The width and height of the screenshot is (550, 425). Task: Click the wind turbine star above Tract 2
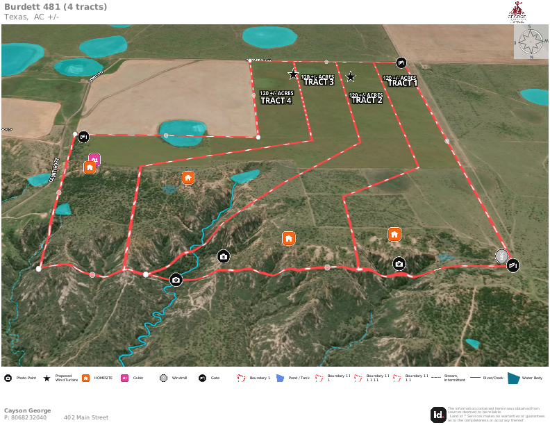pyautogui.click(x=351, y=77)
